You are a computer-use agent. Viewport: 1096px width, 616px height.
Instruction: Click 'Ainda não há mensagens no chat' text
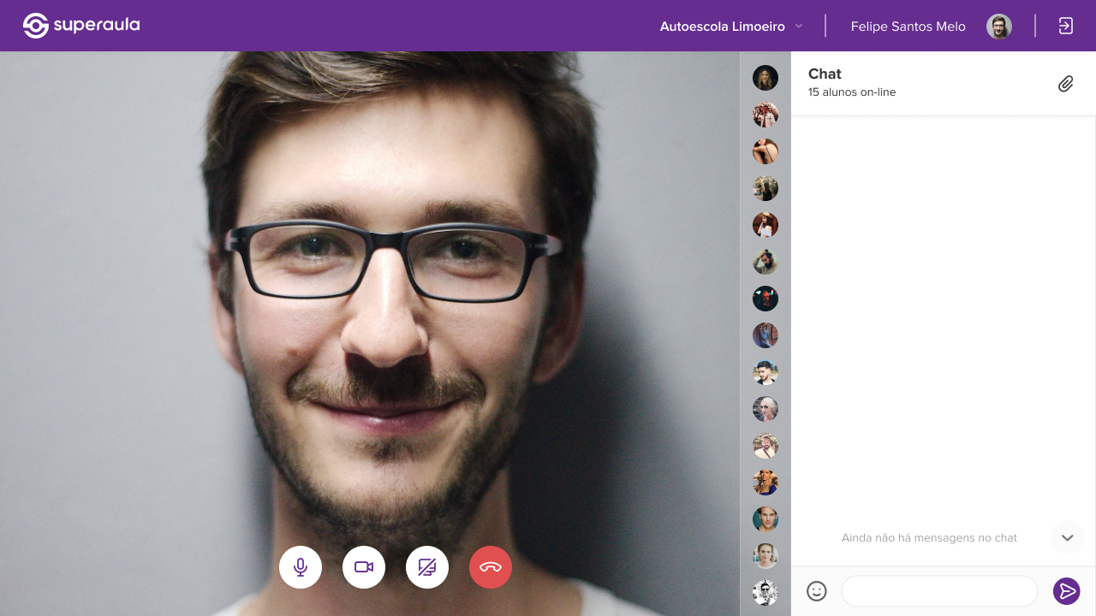[x=929, y=538]
